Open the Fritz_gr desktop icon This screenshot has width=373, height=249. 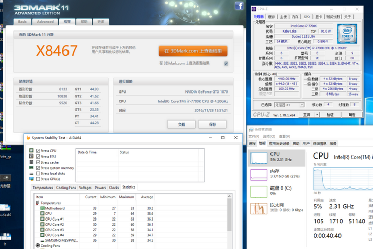pyautogui.click(x=5, y=150)
